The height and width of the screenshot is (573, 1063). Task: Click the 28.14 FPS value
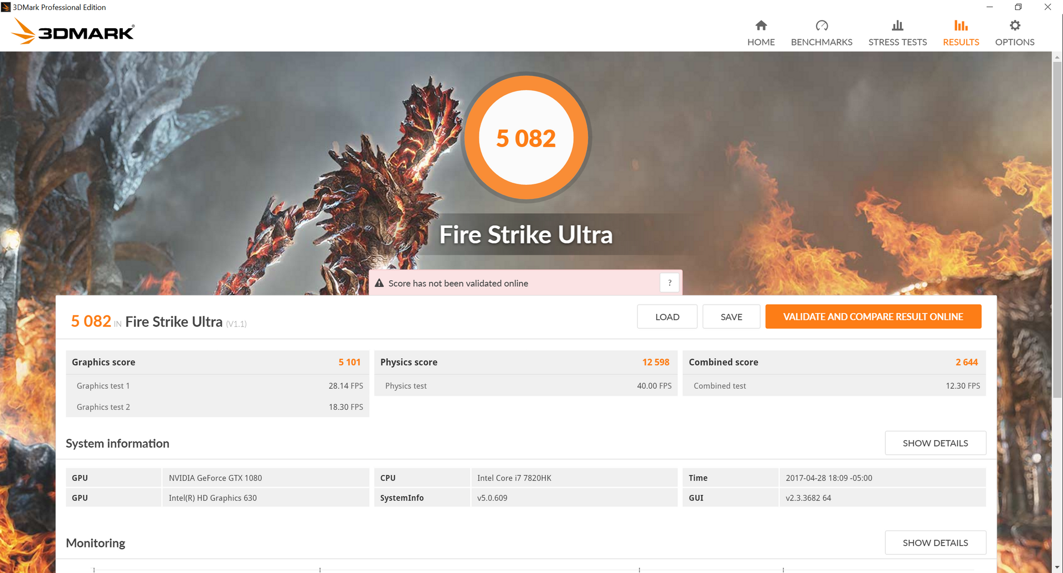click(345, 386)
